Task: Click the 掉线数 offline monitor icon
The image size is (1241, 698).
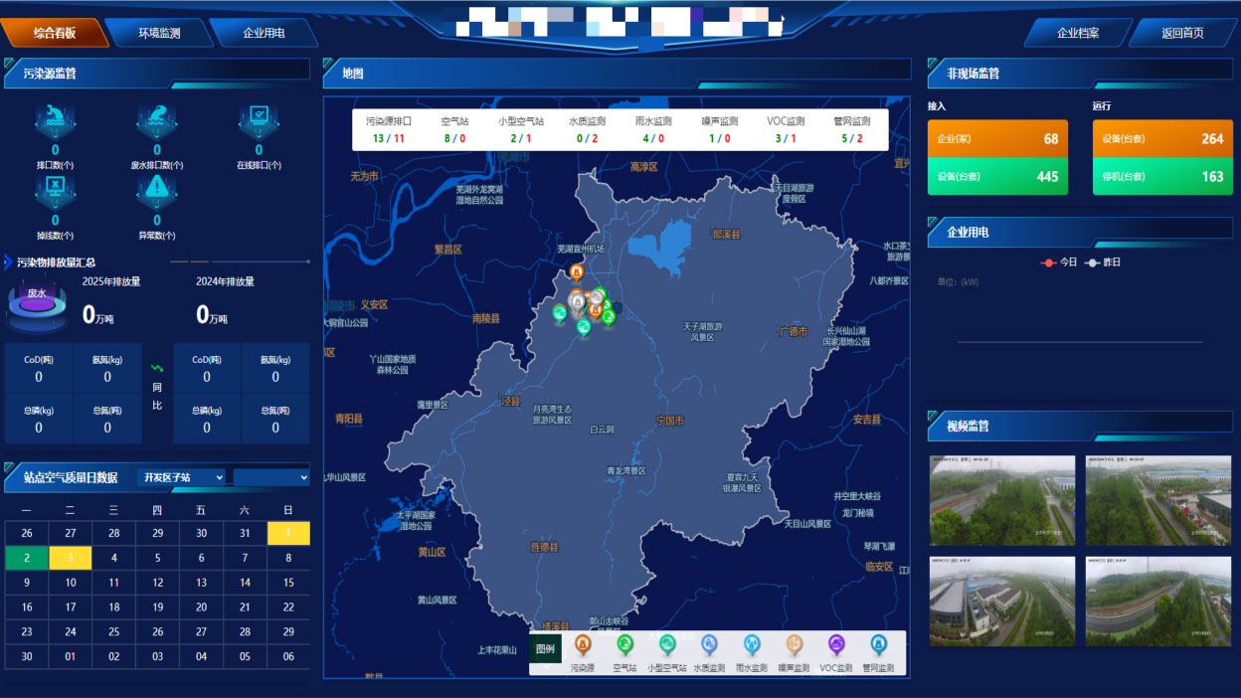Action: (55, 190)
